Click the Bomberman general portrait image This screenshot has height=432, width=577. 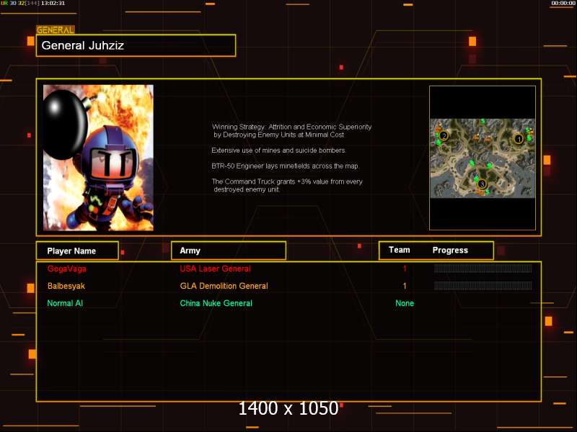(98, 158)
